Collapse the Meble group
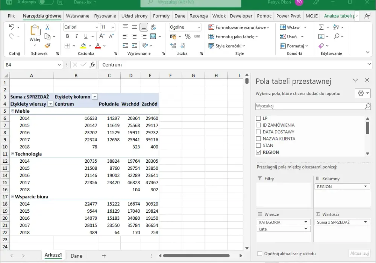The height and width of the screenshot is (263, 376). coord(13,111)
